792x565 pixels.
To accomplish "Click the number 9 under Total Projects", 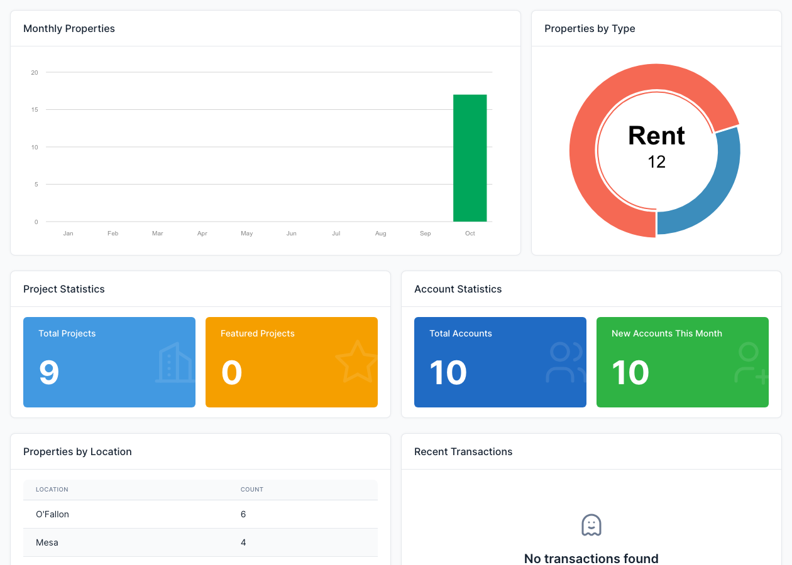I will click(49, 372).
